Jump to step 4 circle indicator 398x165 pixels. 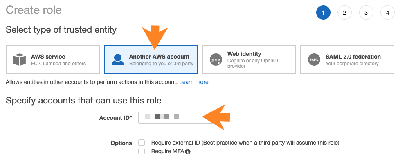pos(387,13)
